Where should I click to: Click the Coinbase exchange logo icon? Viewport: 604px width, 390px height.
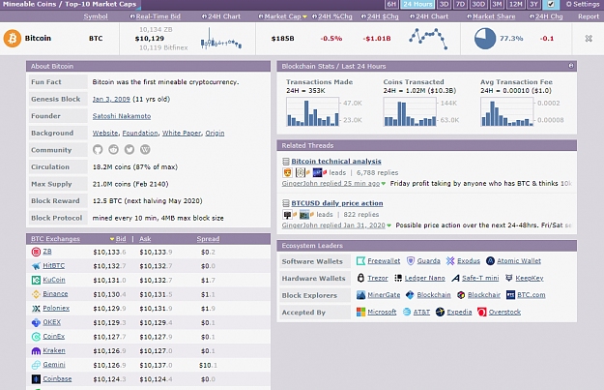click(36, 379)
